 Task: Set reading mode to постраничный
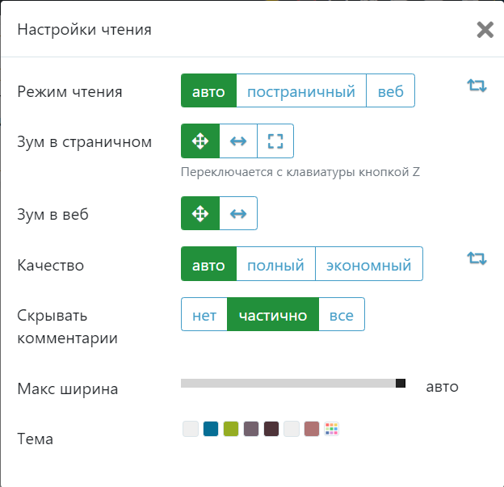pos(301,91)
